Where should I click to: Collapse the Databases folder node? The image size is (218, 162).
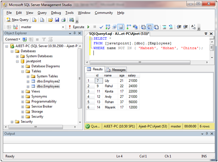(12, 51)
